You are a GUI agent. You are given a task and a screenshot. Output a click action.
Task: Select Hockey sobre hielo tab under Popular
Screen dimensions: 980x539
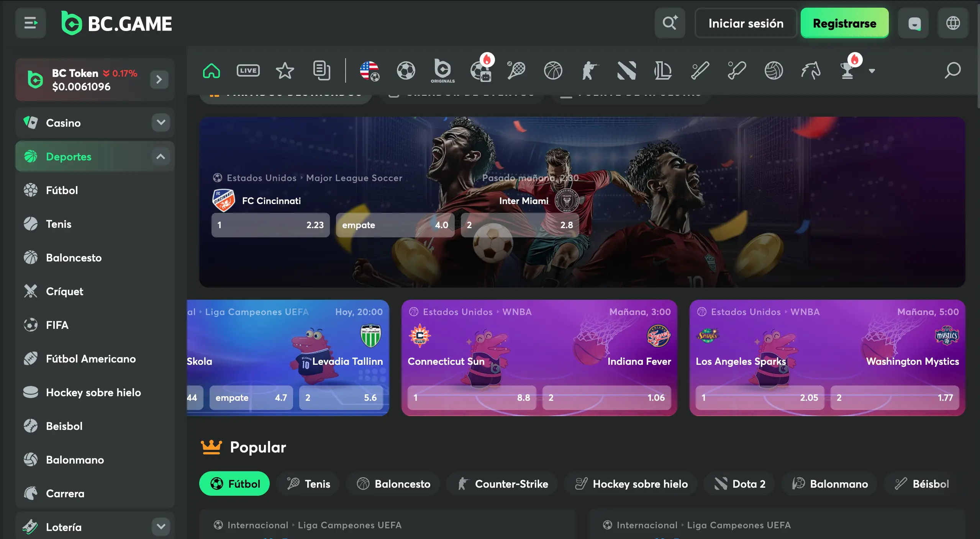(631, 484)
